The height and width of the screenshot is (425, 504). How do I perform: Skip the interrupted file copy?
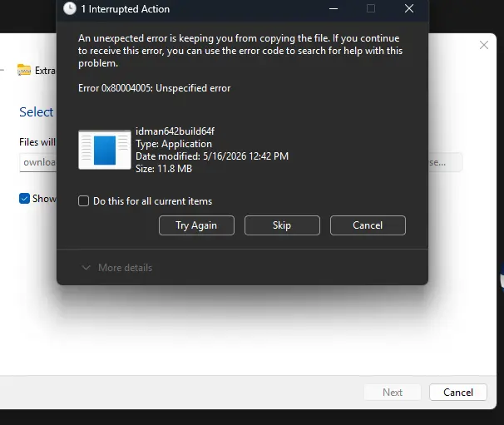pos(282,225)
